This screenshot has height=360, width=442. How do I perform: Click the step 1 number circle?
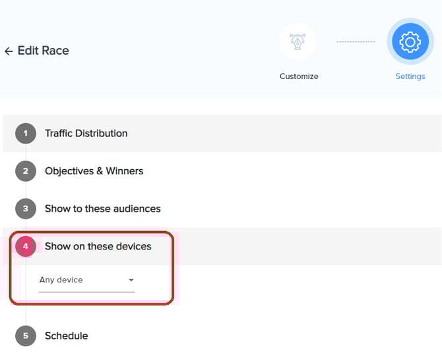(26, 134)
